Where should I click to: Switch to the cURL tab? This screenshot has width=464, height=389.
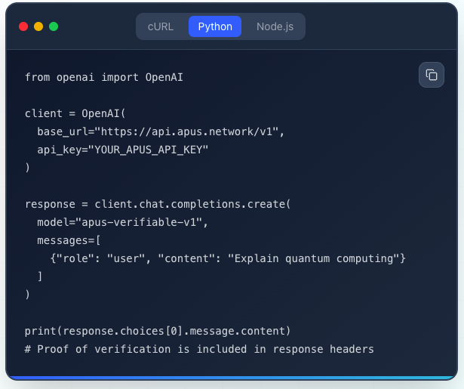tap(161, 26)
